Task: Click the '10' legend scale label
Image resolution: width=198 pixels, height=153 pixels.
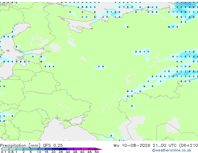Action: coord(39,152)
